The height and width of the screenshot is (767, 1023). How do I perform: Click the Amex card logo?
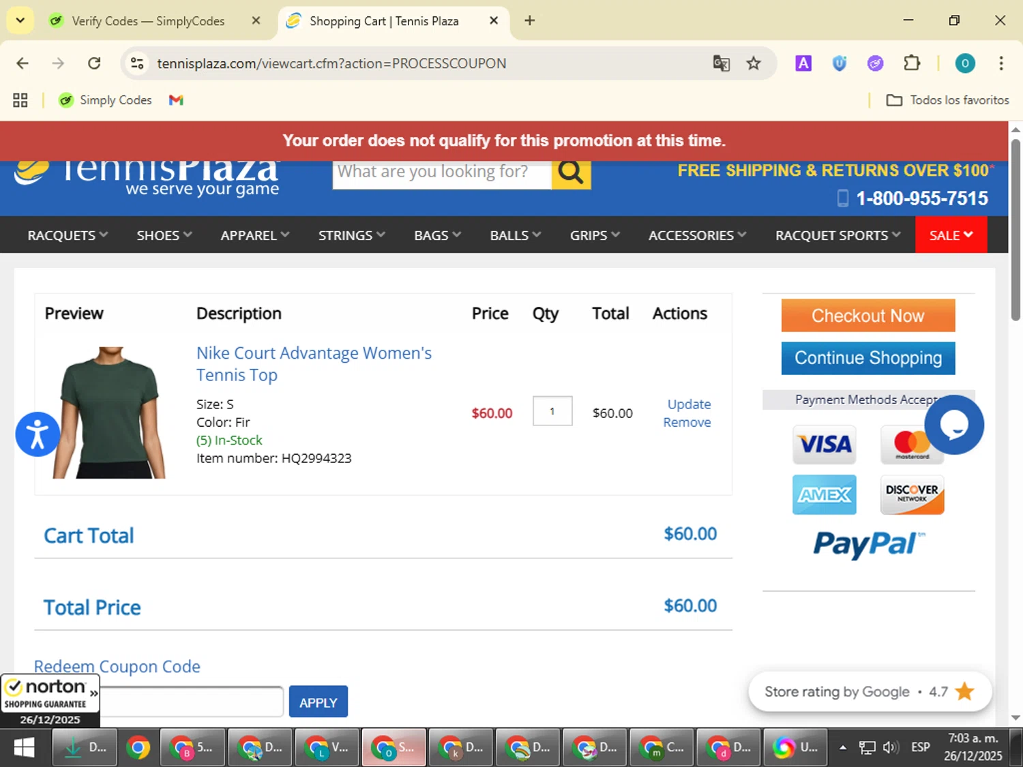(x=825, y=495)
